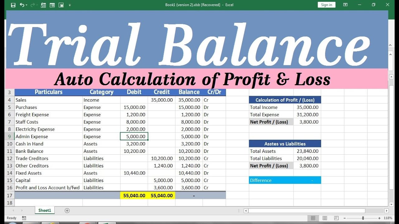Undo the last action
The image size is (399, 224).
pyautogui.click(x=22, y=5)
